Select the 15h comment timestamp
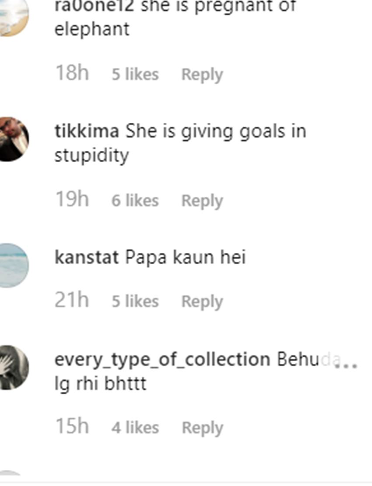The image size is (372, 486). [x=72, y=427]
